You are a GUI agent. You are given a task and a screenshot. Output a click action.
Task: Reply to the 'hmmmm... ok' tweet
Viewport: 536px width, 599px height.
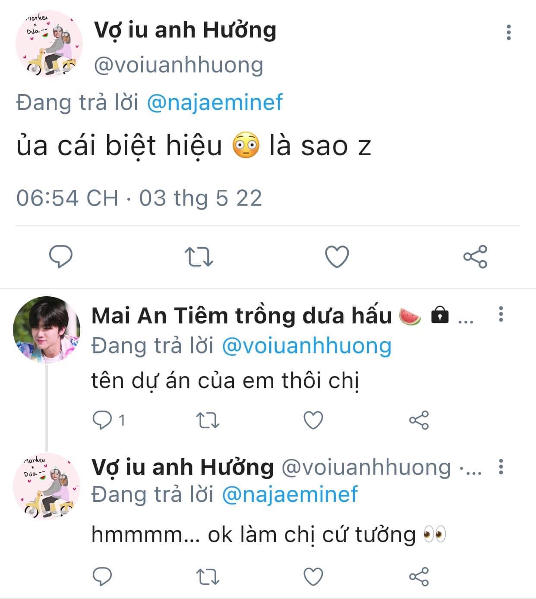(102, 577)
